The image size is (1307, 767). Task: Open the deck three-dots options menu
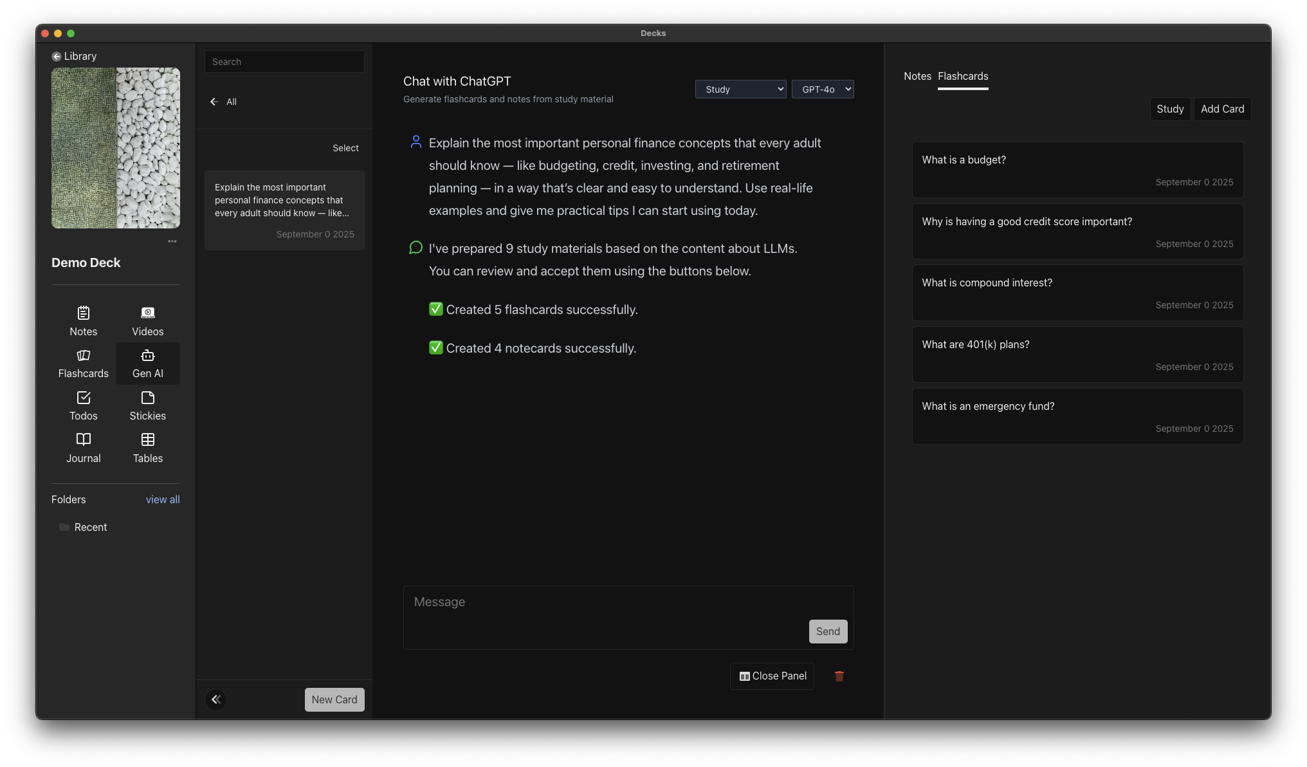click(x=172, y=241)
